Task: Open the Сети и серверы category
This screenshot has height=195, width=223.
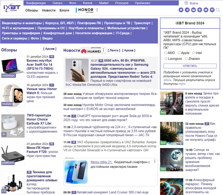Action: pos(15,38)
